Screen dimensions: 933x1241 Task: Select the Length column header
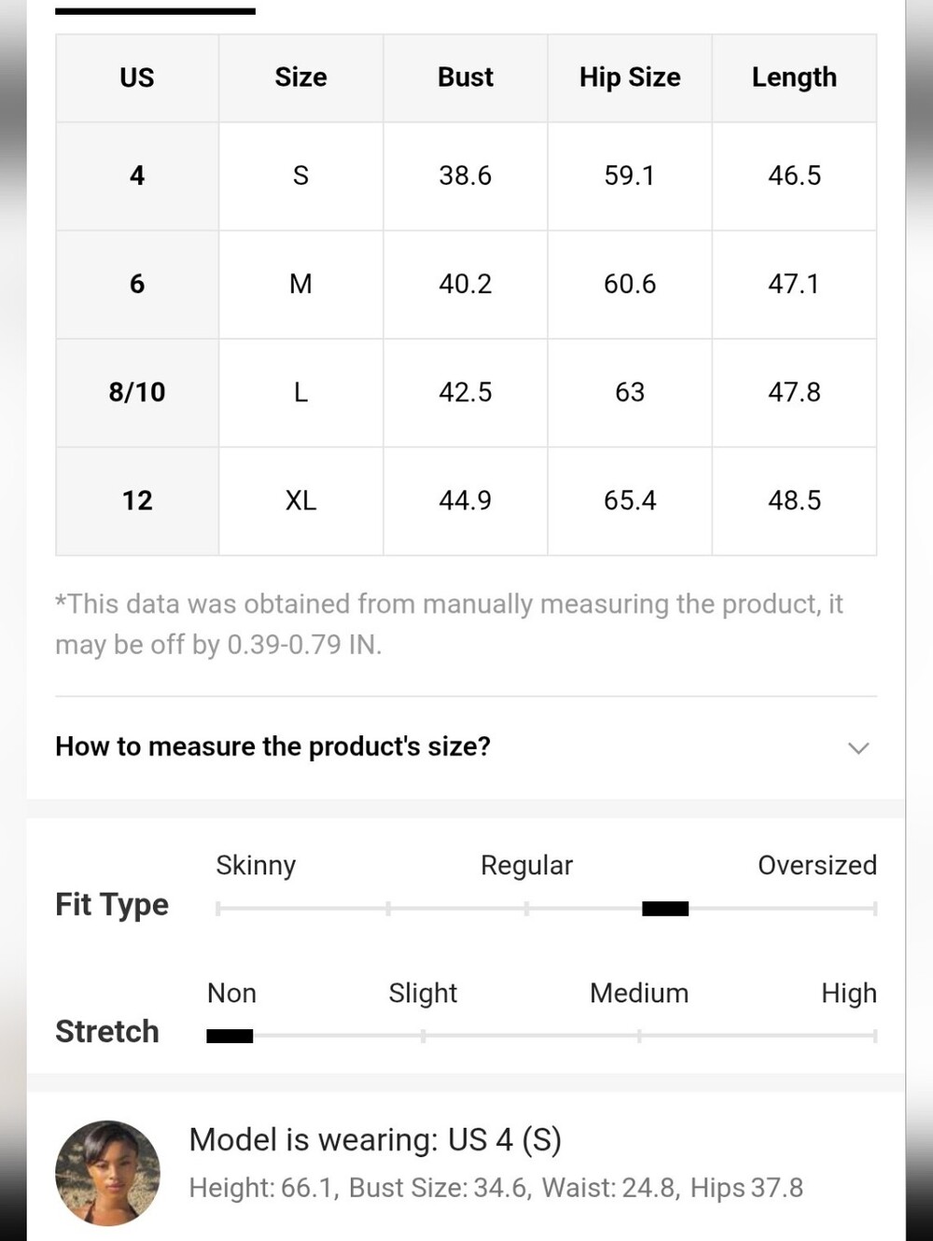794,77
